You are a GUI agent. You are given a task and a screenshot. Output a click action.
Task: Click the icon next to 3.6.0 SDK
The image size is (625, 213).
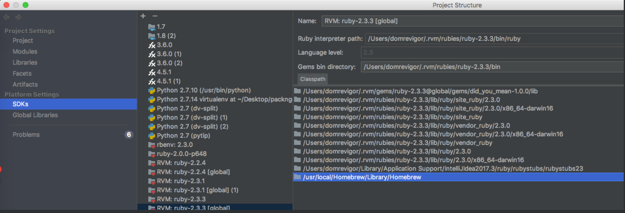(152, 45)
